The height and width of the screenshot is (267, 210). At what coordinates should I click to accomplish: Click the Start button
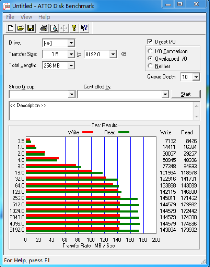point(186,94)
